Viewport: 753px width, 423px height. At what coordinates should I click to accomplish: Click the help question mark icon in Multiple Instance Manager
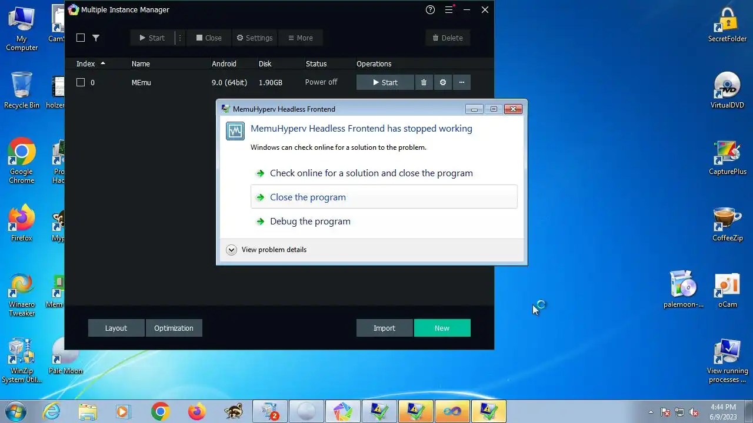click(x=430, y=10)
